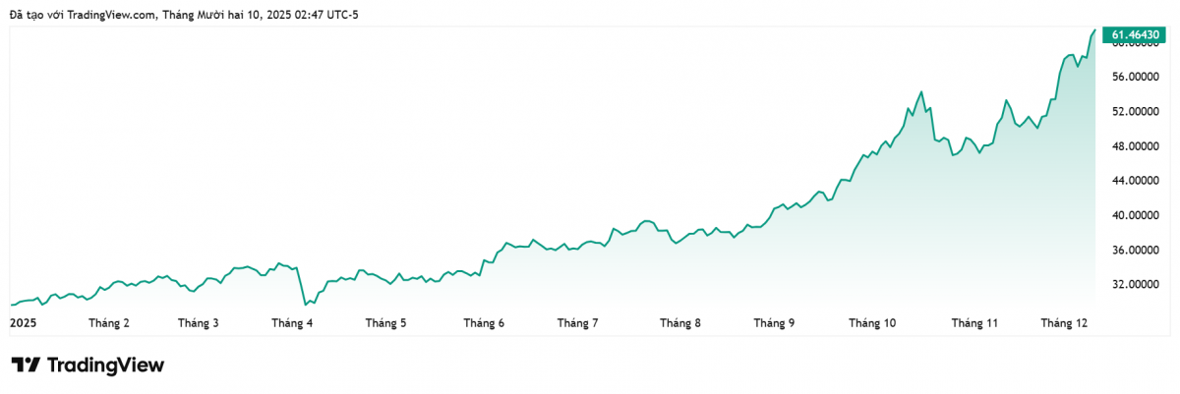Screen dimensions: 1180x394
Task: Select the Tháng 11 time axis label
Action: click(974, 322)
